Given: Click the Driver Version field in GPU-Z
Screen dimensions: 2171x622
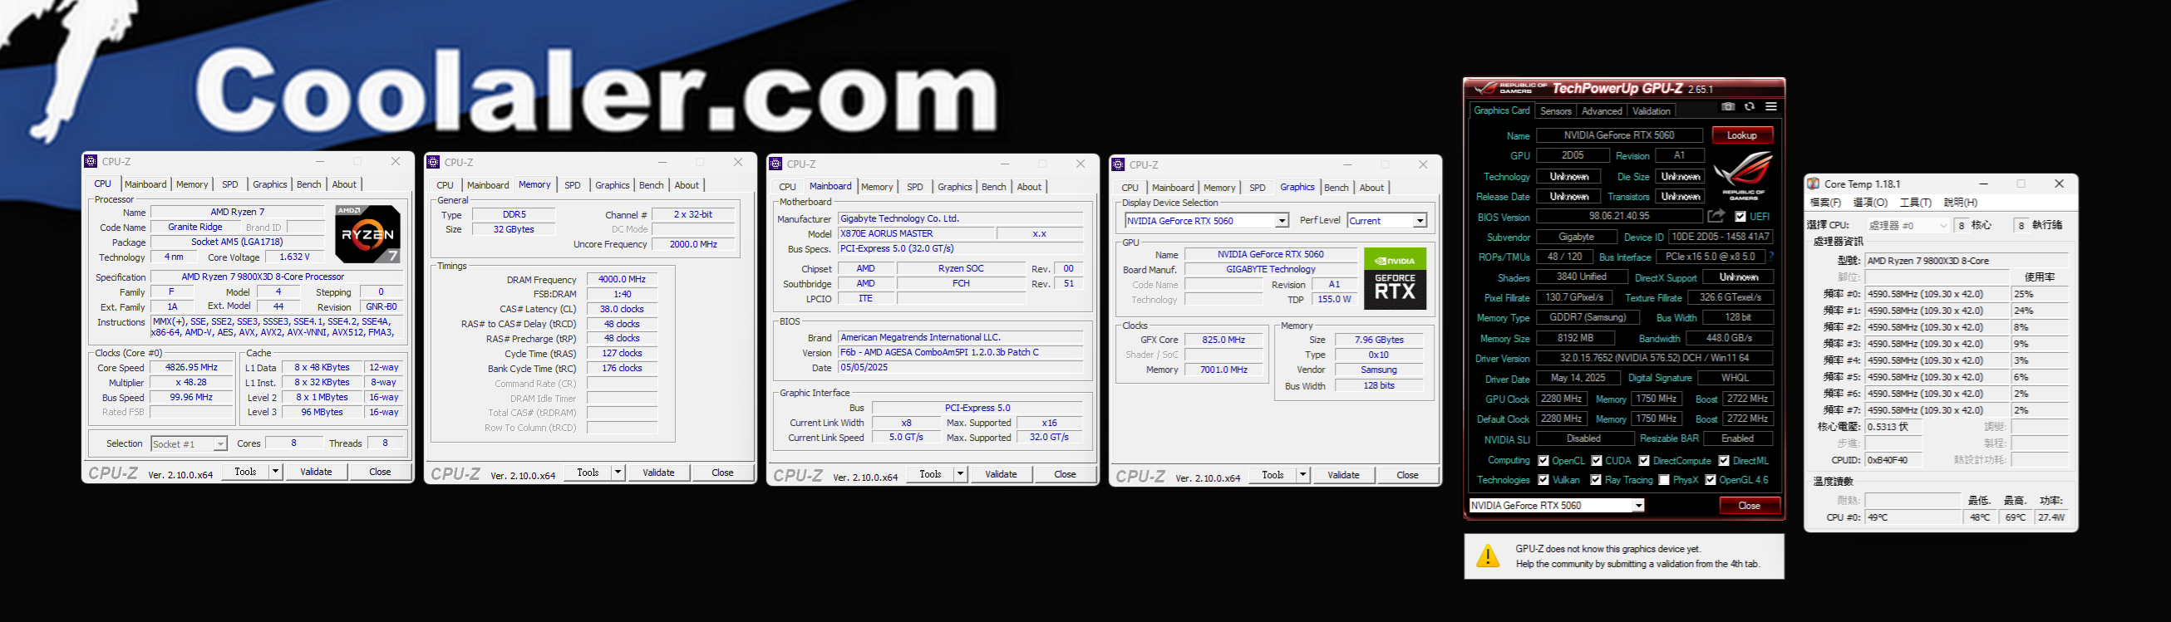Looking at the screenshot, I should [x=1654, y=358].
